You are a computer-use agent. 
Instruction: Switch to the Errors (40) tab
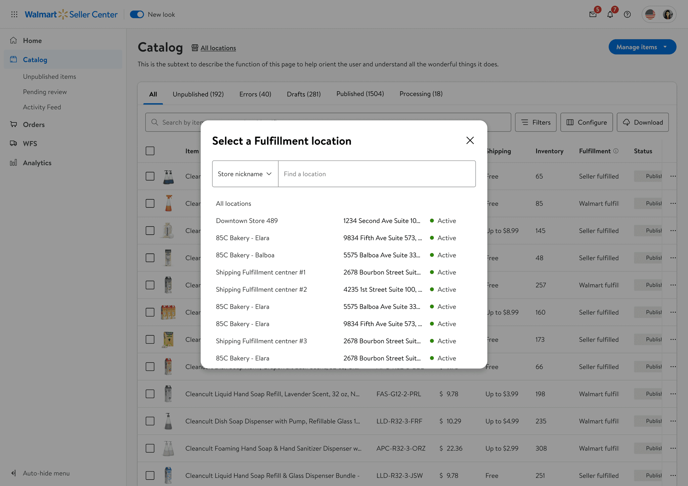(255, 94)
